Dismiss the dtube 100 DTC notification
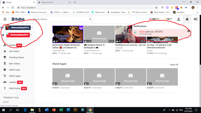The width and height of the screenshot is (201, 113). point(189,31)
